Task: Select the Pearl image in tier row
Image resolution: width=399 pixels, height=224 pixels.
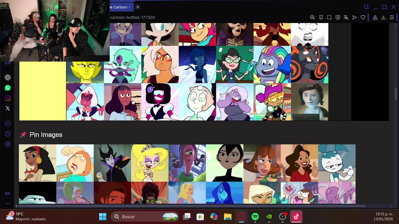Action: click(197, 102)
